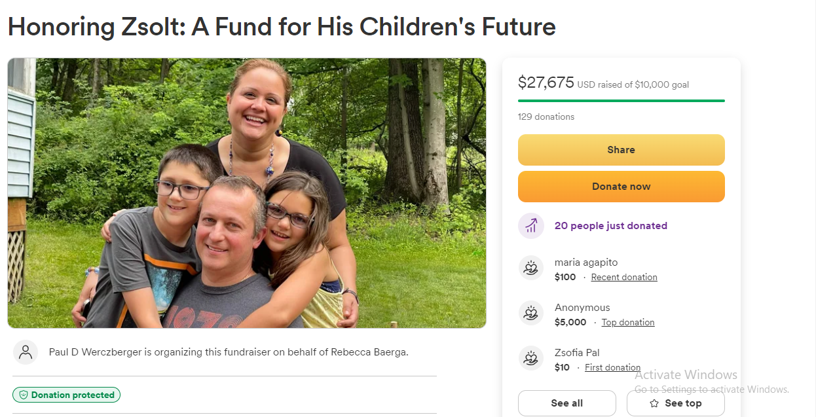This screenshot has width=816, height=417.
Task: Click the donor icon next to Anonymous
Action: click(x=531, y=314)
